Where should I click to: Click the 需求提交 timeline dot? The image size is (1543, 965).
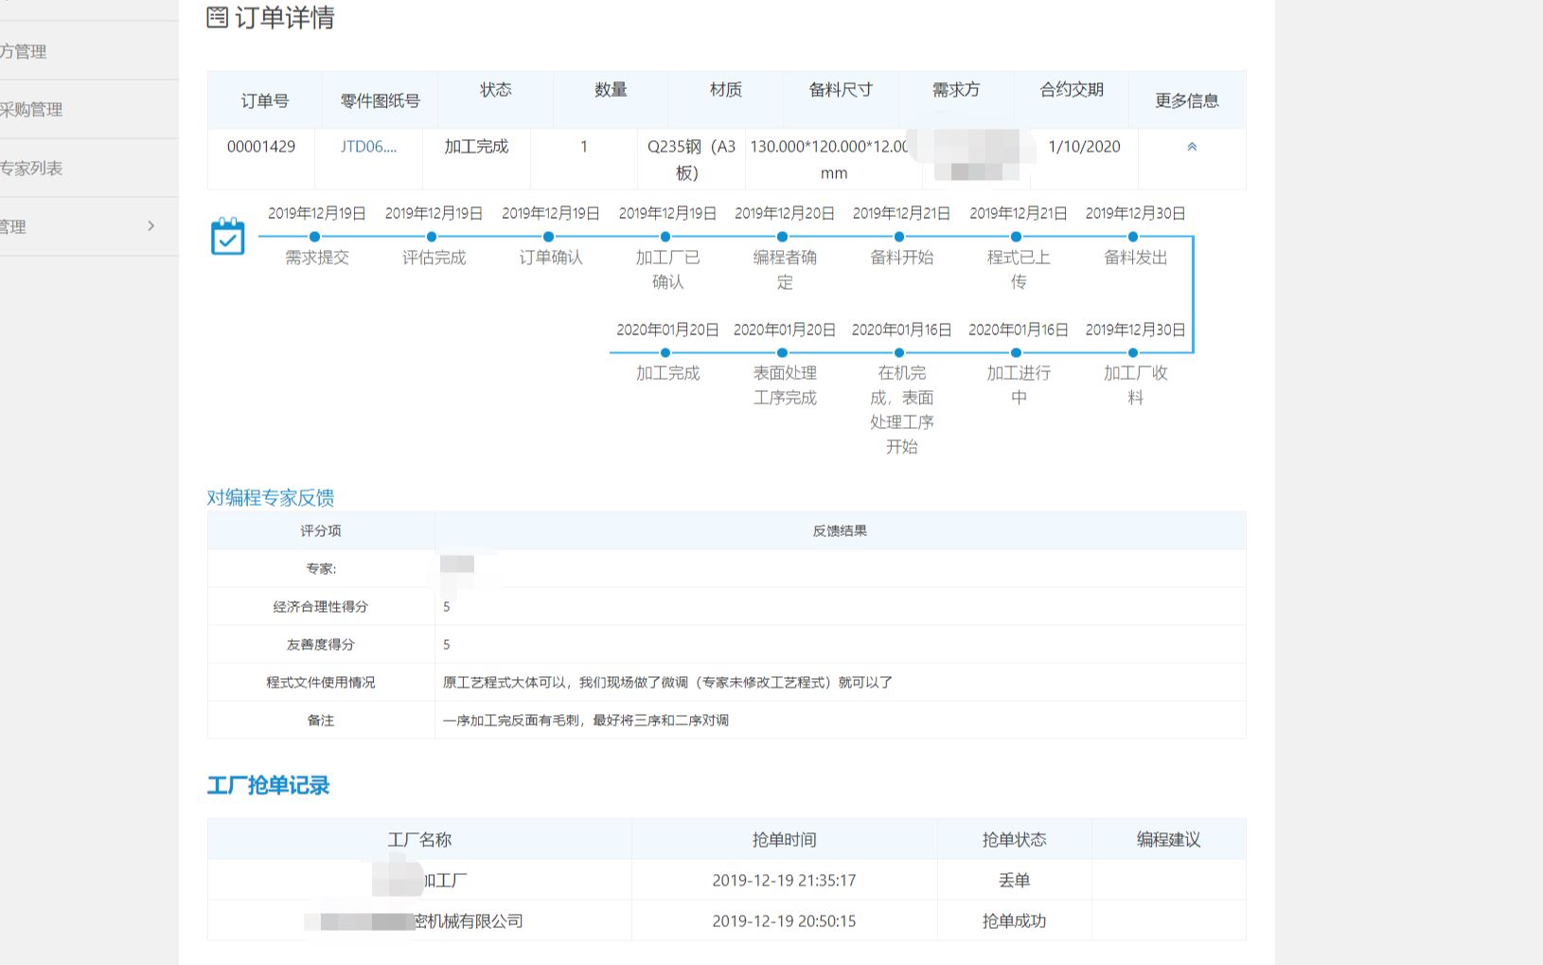pyautogui.click(x=314, y=236)
